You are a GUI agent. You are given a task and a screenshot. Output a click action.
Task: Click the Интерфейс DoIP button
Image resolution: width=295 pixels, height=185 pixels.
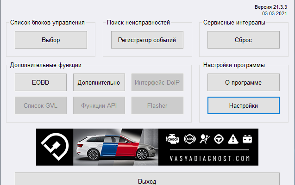157,82
